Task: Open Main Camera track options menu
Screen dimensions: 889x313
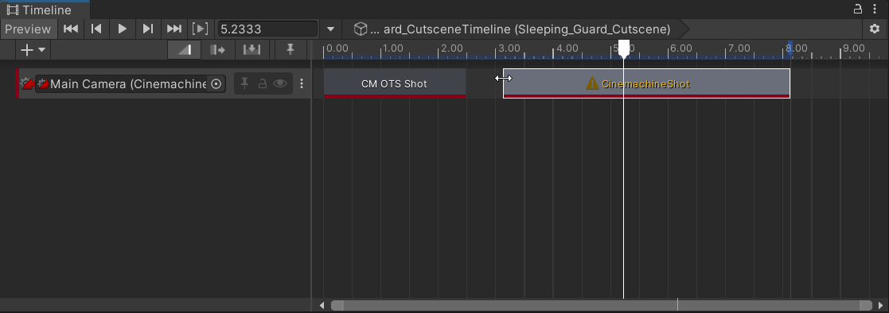Action: 302,83
